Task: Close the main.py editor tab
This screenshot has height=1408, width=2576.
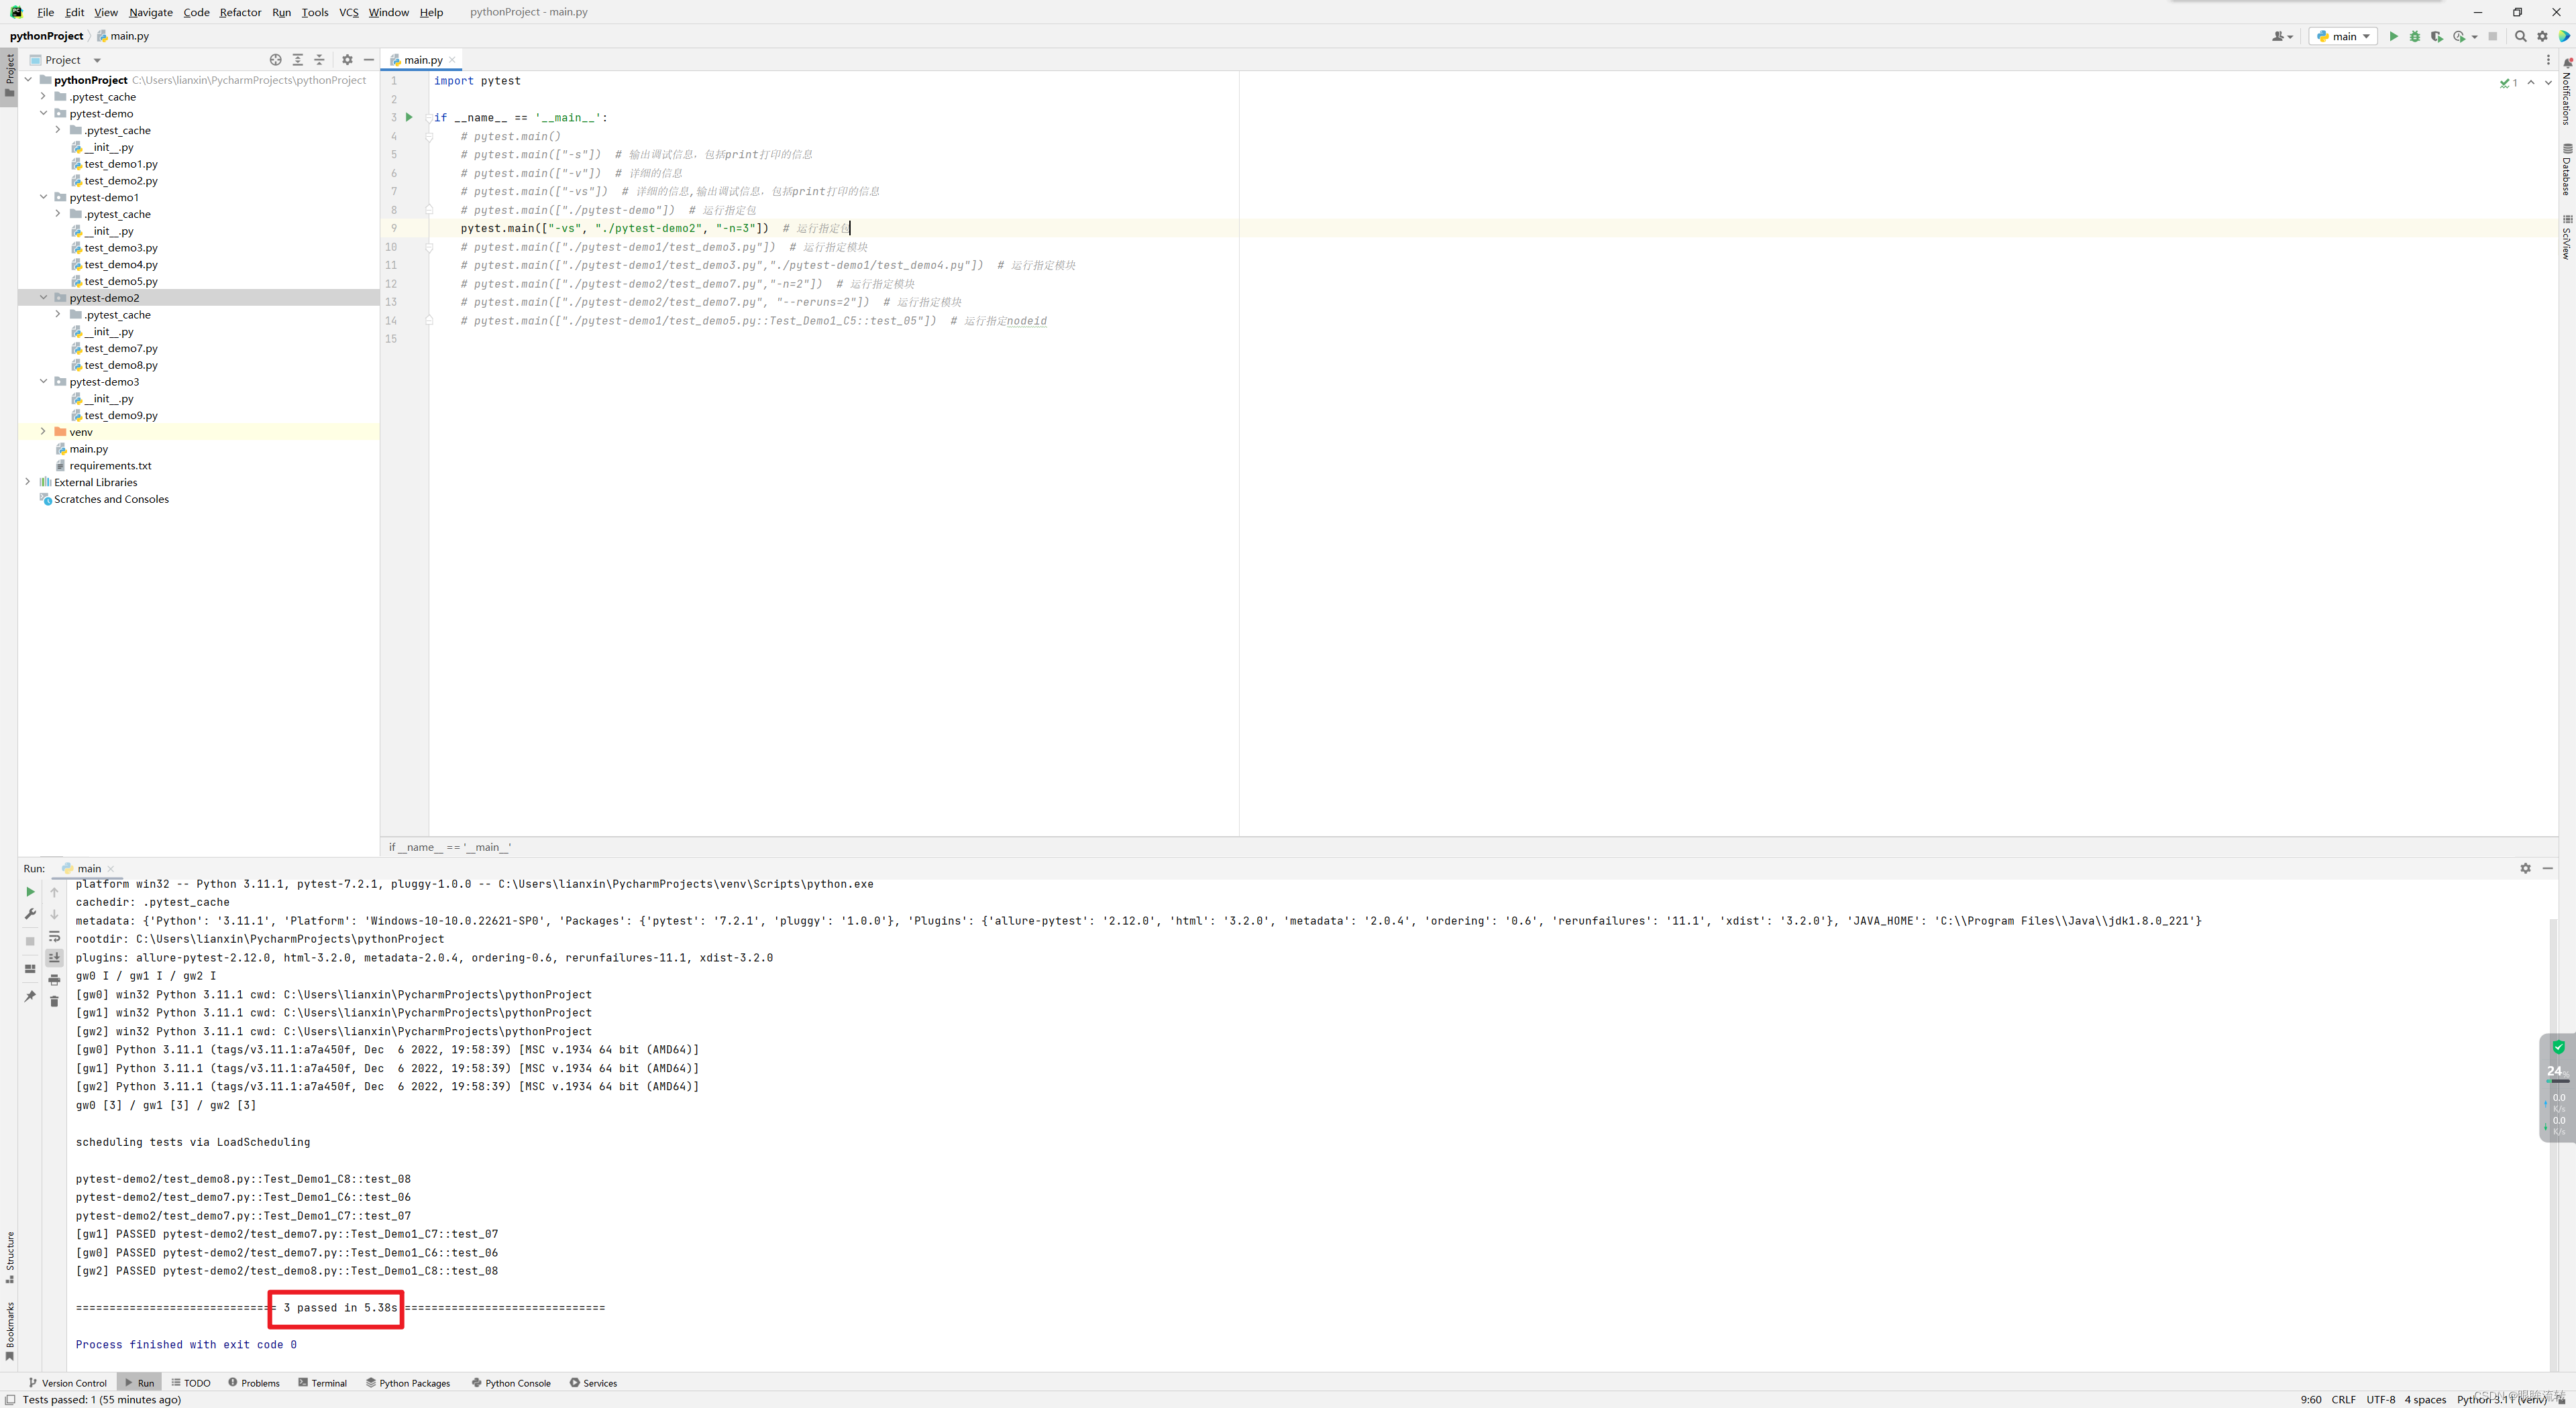Action: (x=452, y=60)
